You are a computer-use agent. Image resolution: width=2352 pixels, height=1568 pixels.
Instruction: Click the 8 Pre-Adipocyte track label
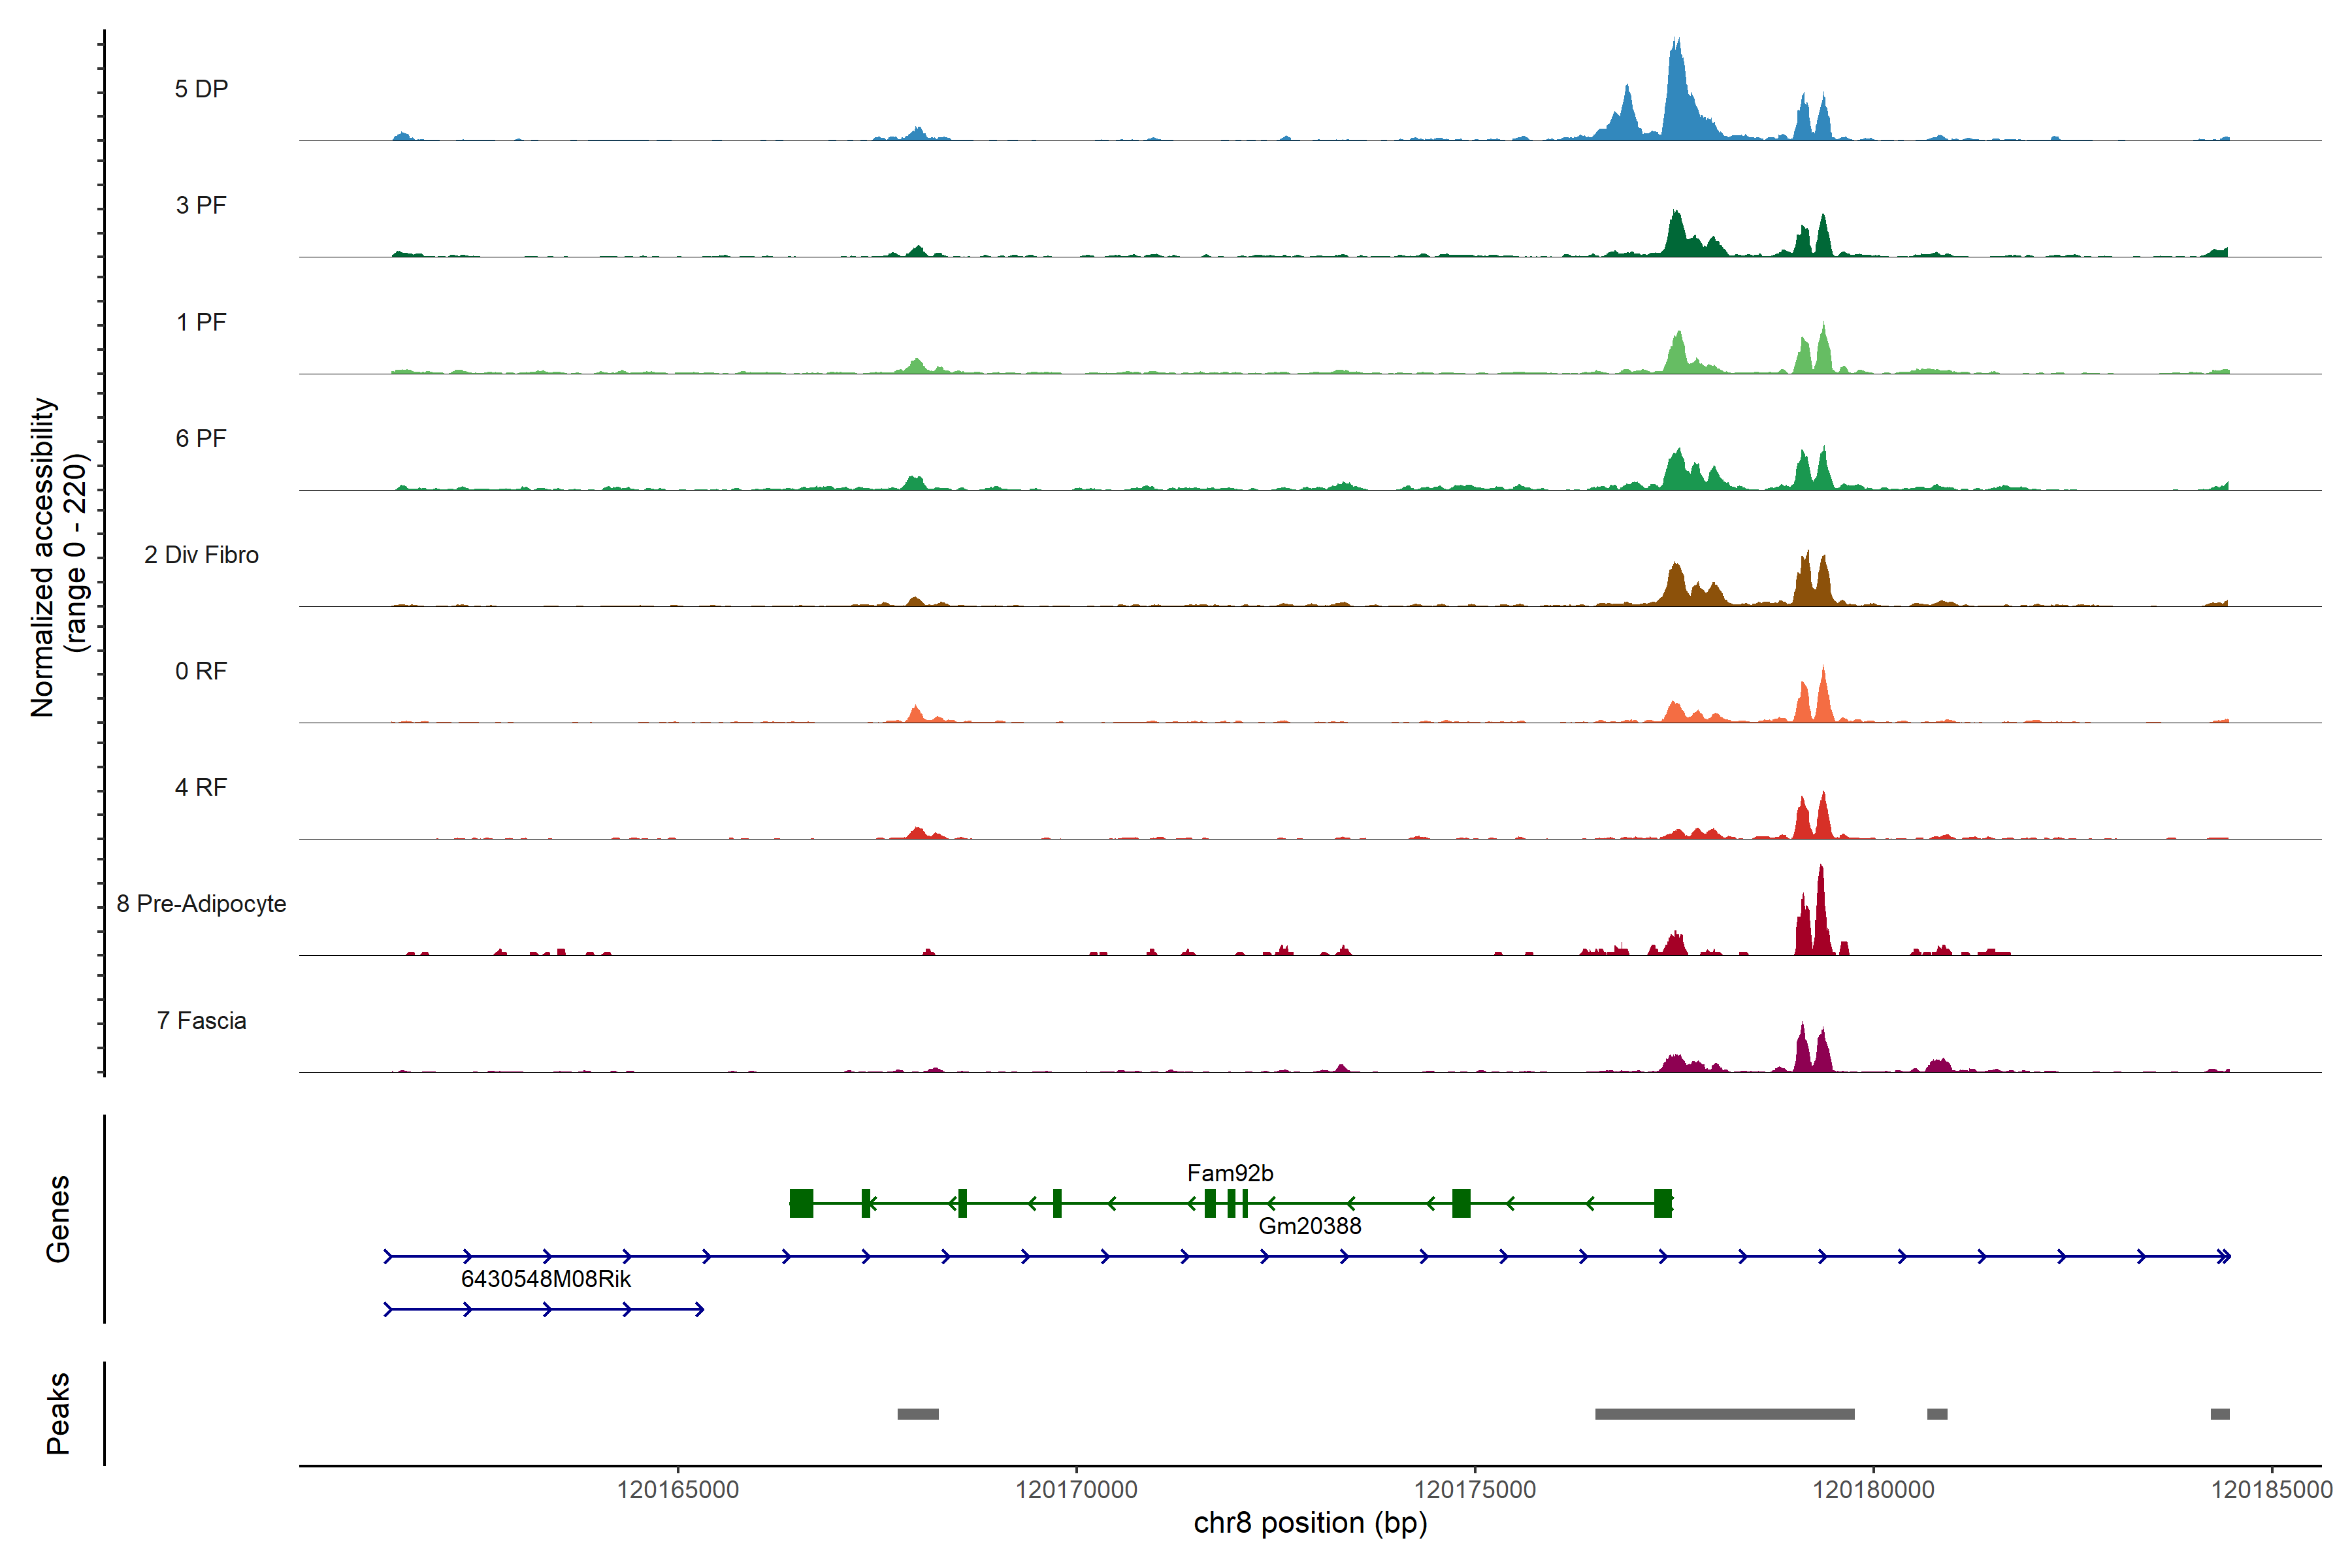tap(201, 904)
